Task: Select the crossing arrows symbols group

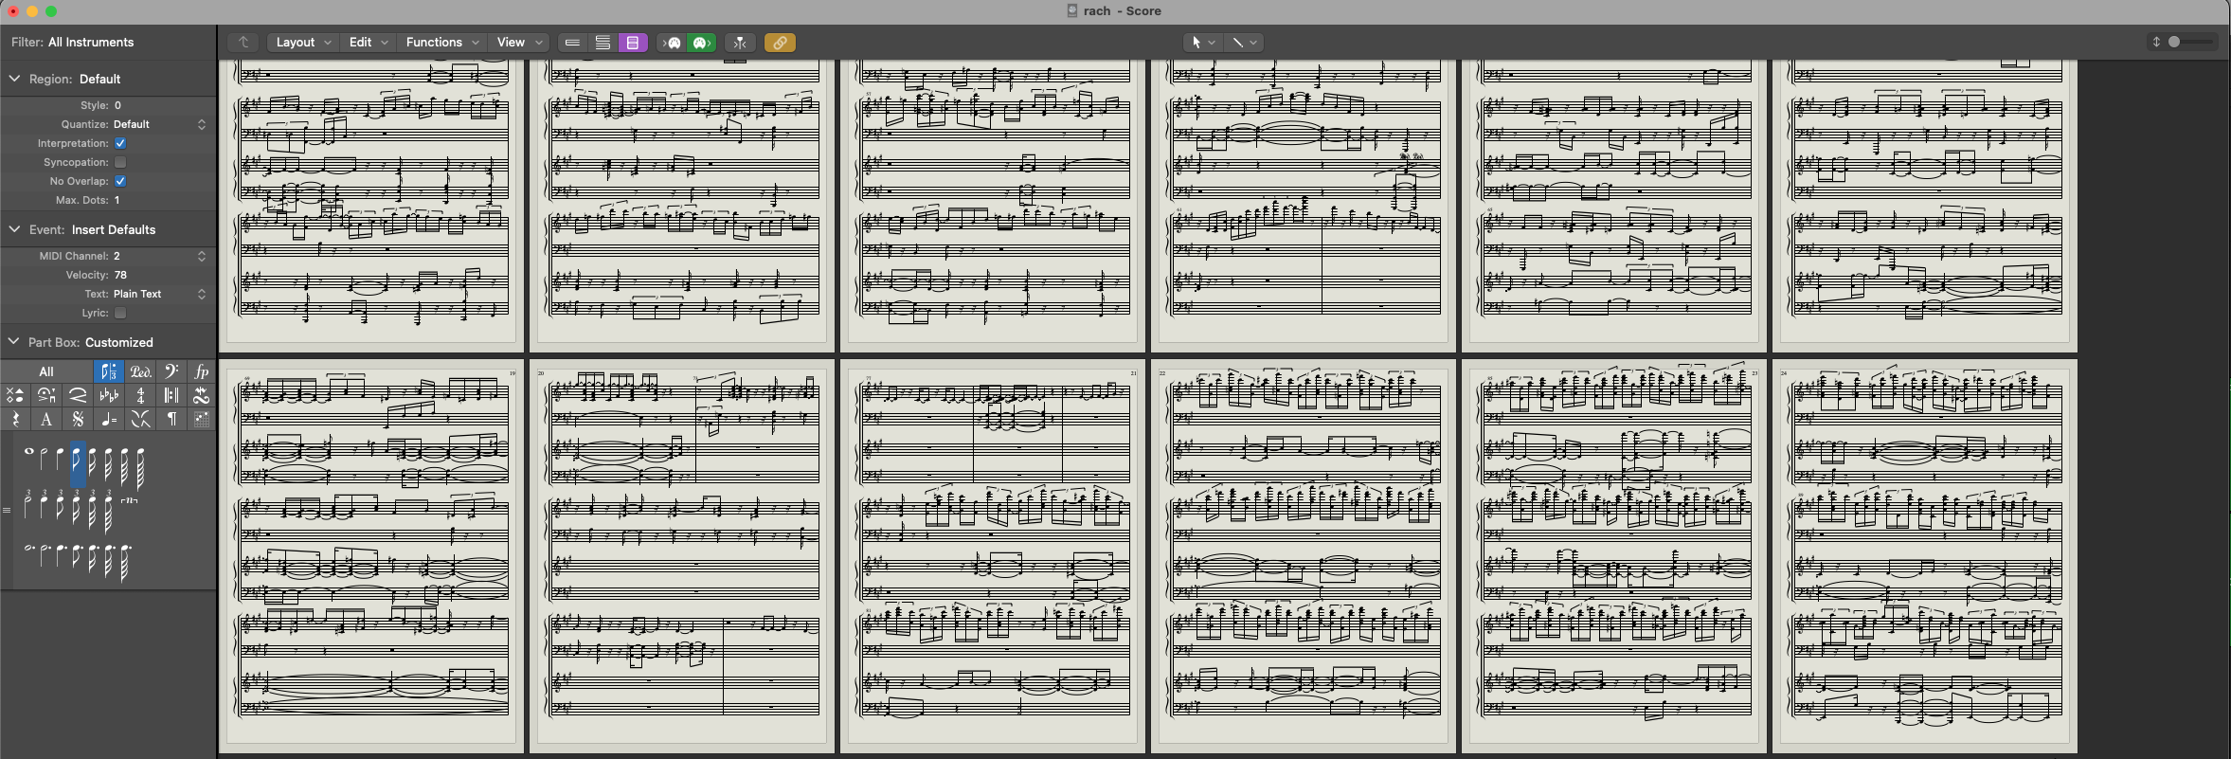Action: coord(140,419)
